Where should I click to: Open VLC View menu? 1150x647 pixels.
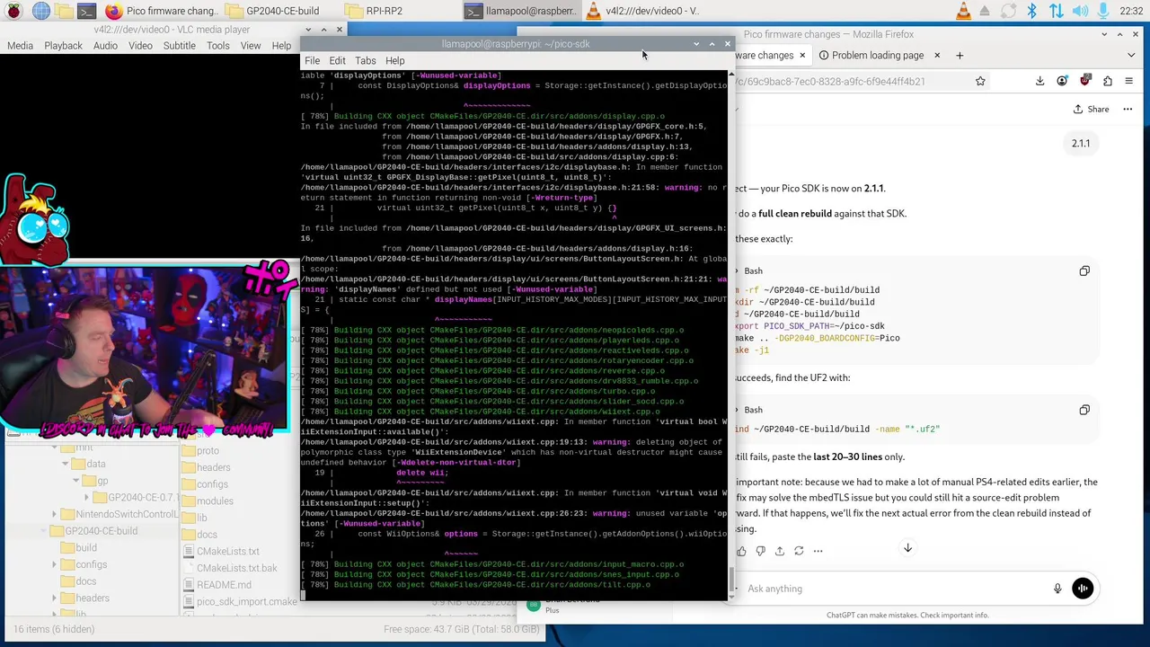[251, 46]
